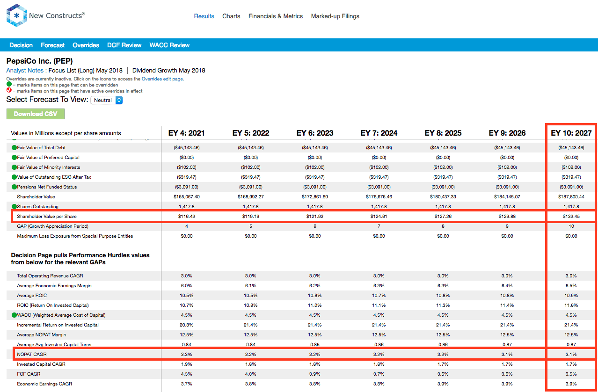Click the 20.8% Incremental Return on Invested Capital value

coord(186,325)
